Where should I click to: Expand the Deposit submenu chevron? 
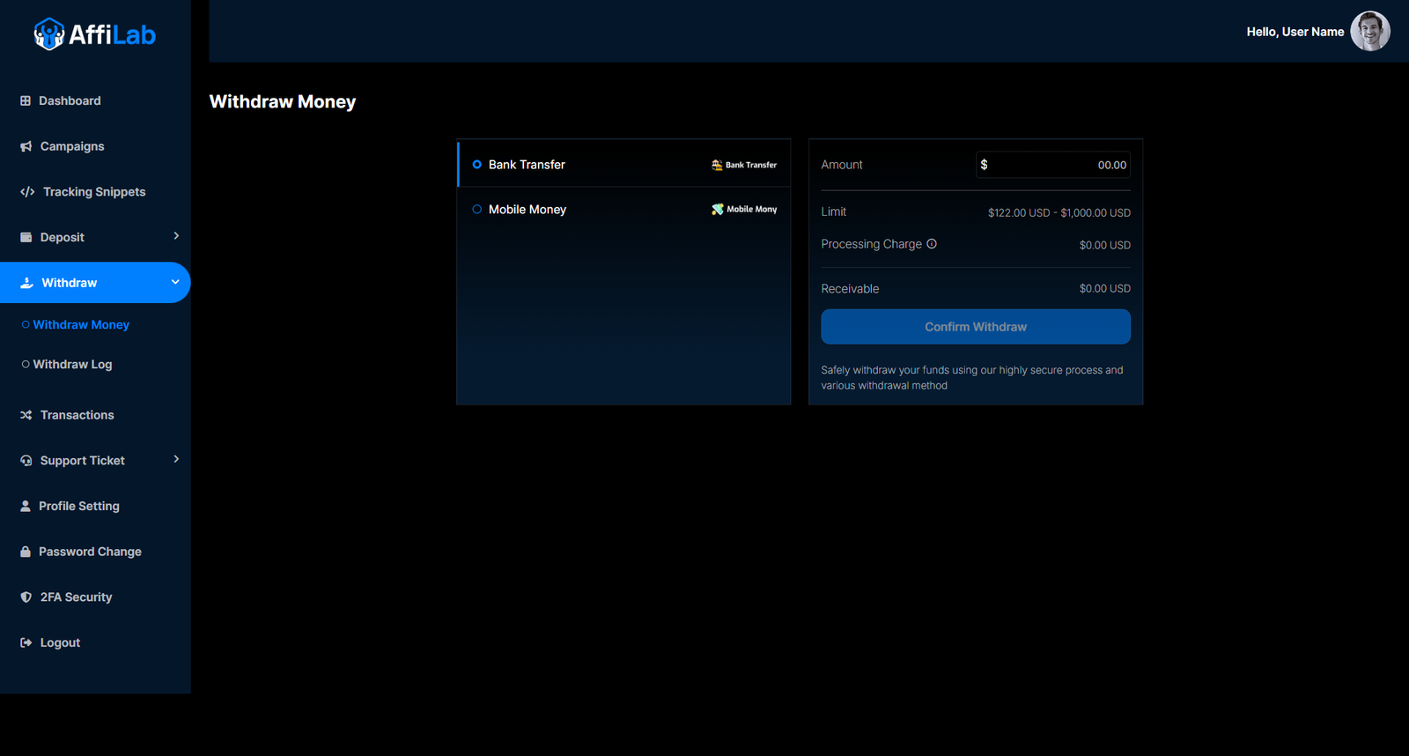coord(176,236)
